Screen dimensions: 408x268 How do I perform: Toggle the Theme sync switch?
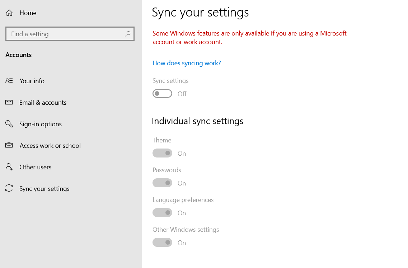point(162,153)
